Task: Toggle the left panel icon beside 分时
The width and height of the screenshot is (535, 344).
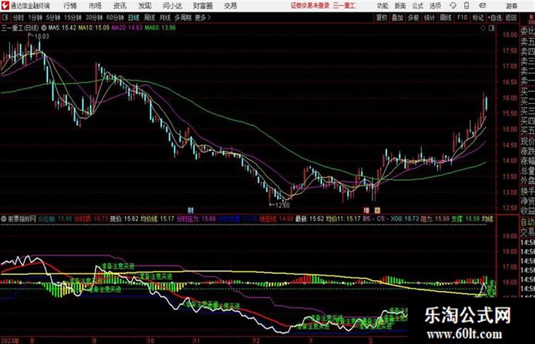Action: [x=5, y=18]
